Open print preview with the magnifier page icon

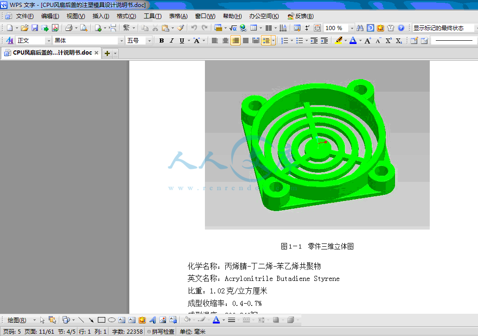(x=83, y=28)
